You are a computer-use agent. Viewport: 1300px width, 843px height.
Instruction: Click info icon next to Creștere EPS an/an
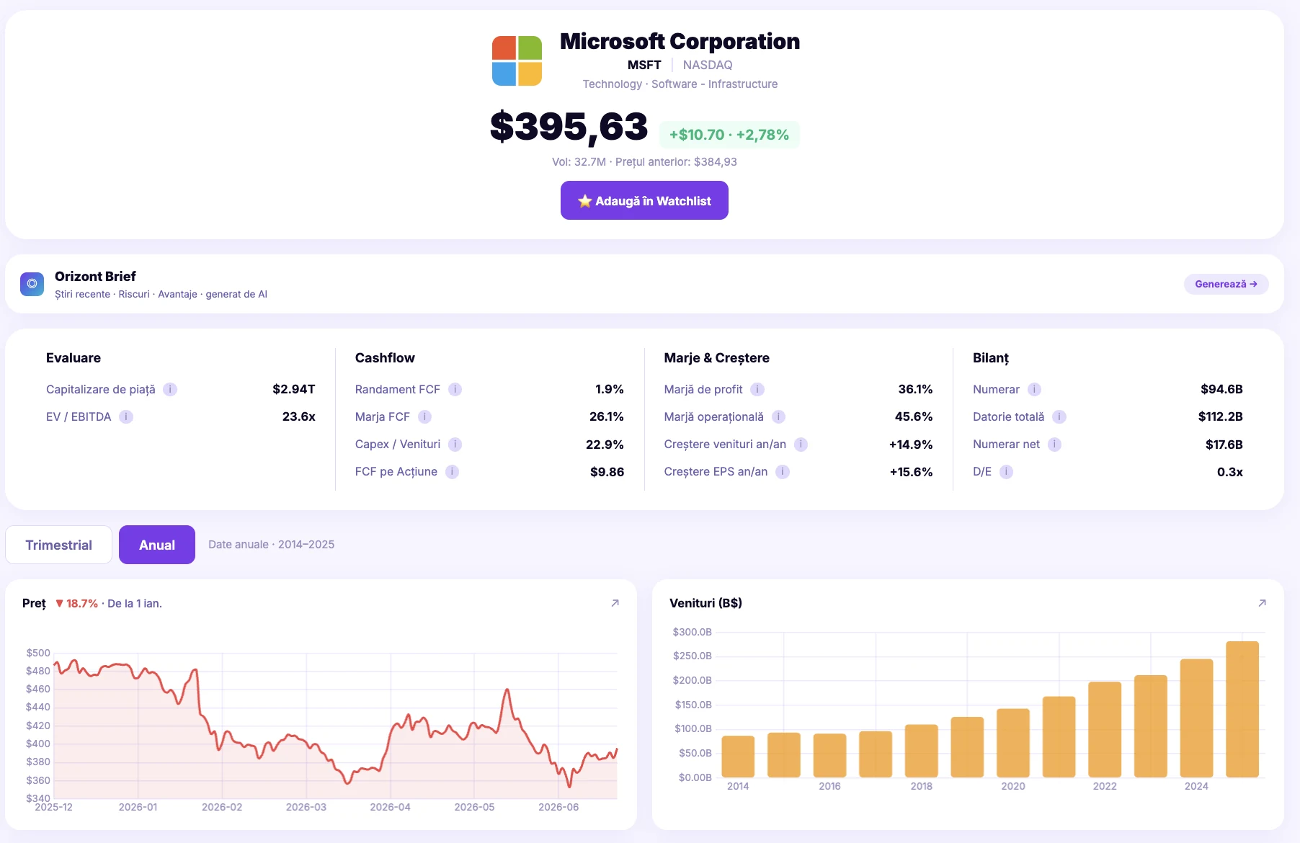(783, 472)
